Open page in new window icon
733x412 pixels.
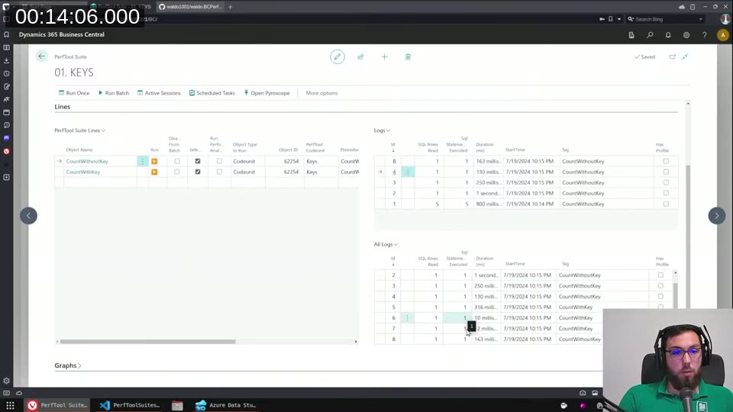pos(672,57)
